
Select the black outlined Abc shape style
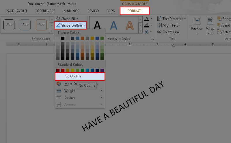(x=9, y=25)
